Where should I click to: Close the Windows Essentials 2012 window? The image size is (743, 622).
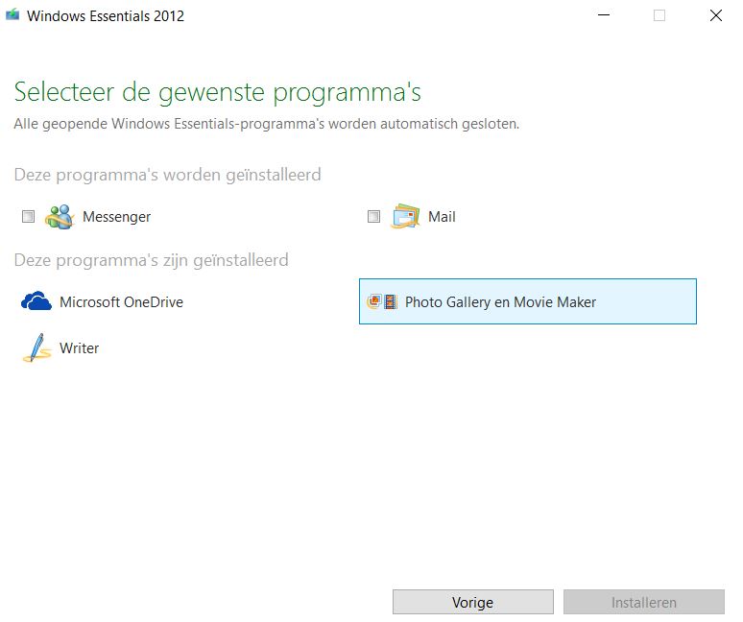pos(716,15)
